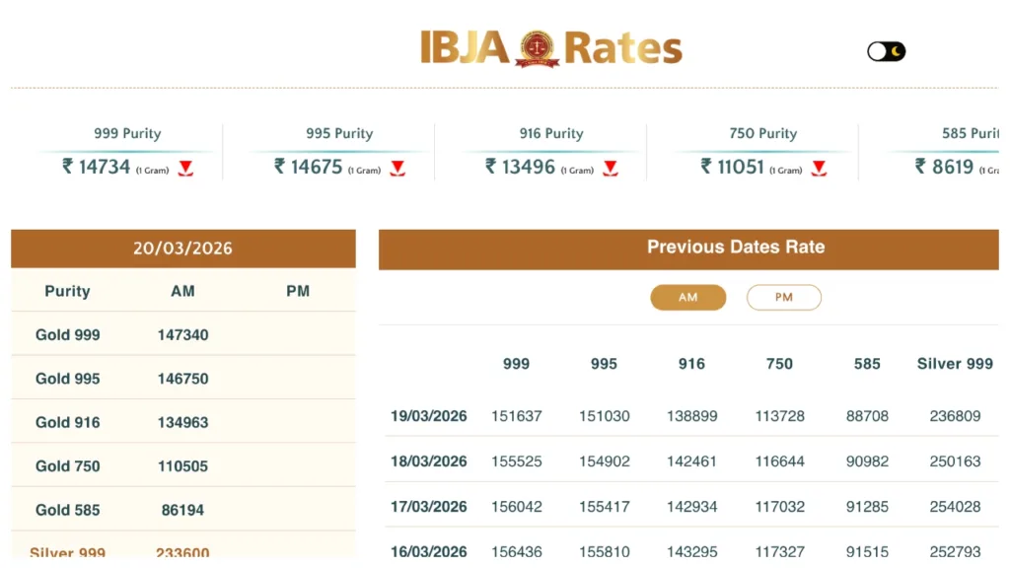
Task: Click the red down arrow beside 999 Purity
Action: [185, 169]
